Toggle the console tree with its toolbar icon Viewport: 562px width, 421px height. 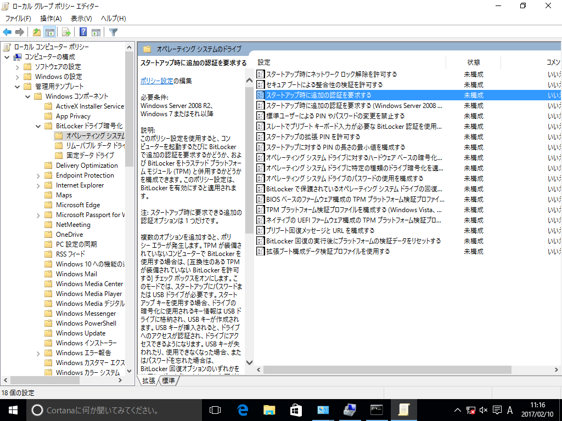[49, 32]
